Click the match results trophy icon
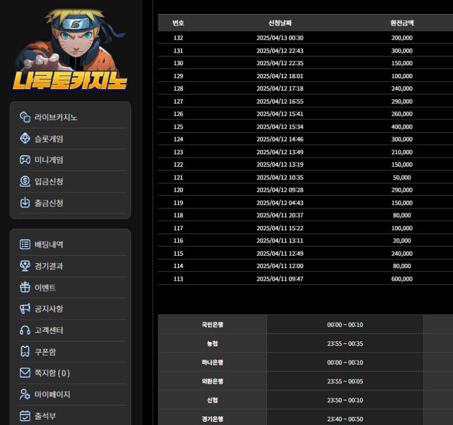The image size is (453, 425). (25, 266)
